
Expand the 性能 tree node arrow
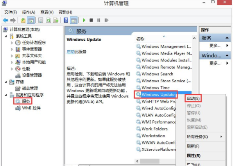(12, 69)
